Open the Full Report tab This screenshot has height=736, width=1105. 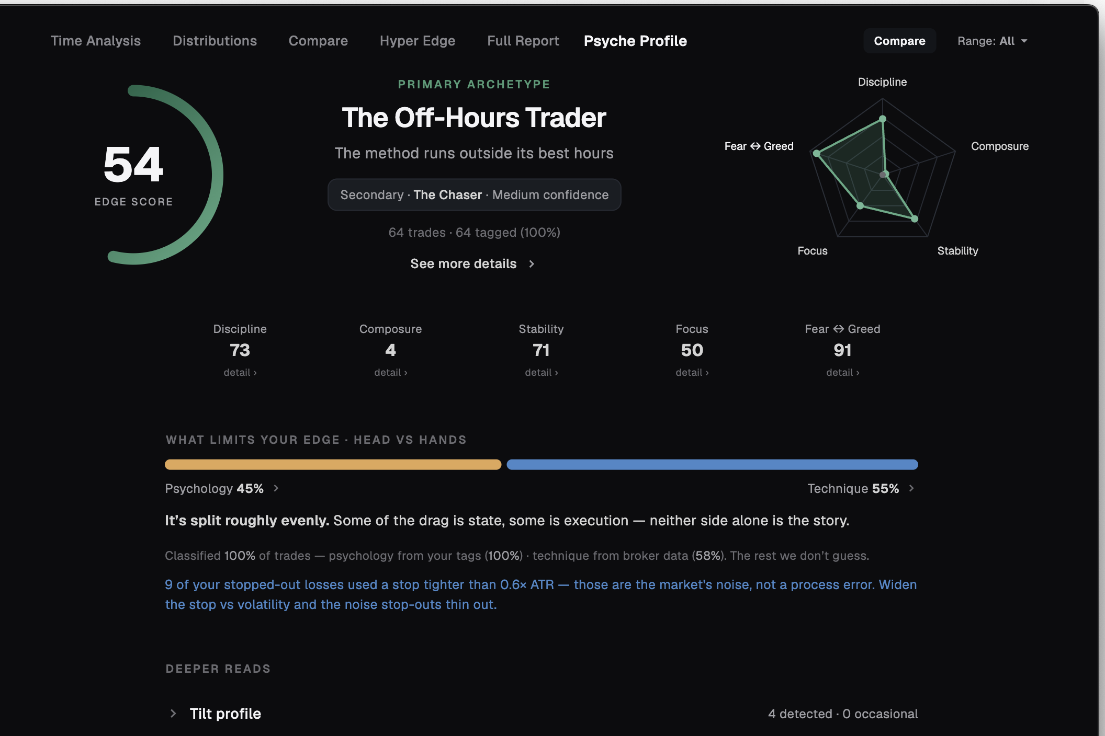point(523,41)
